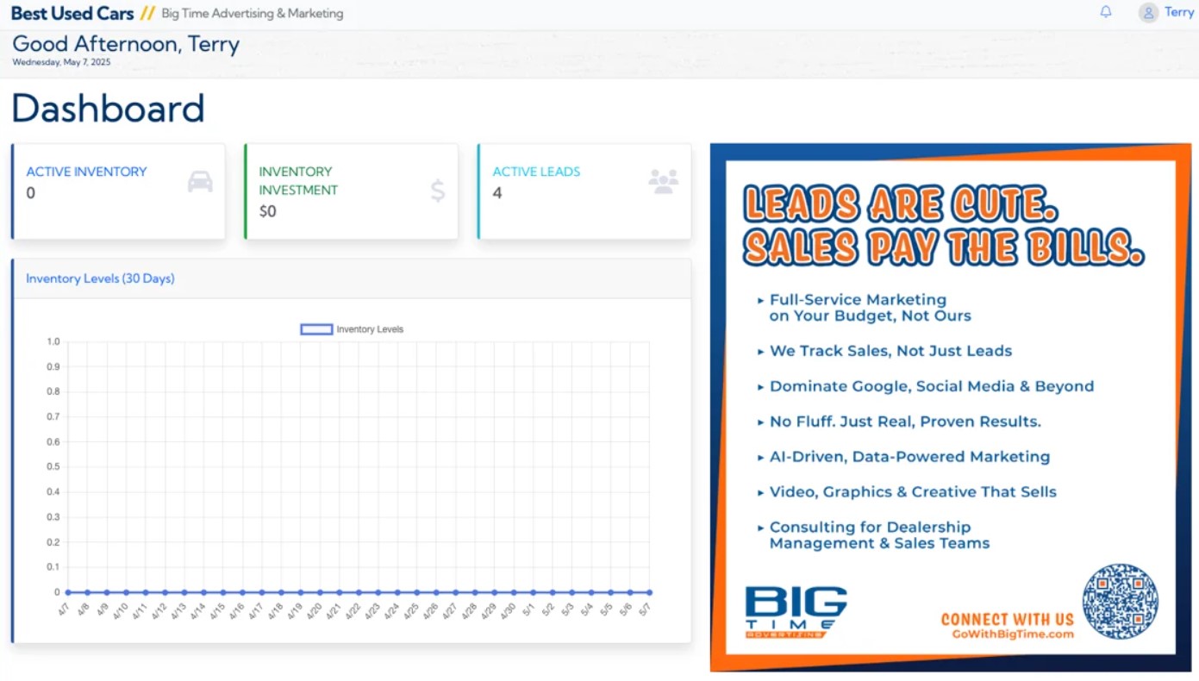Click the car icon in Active Inventory card

pos(200,182)
